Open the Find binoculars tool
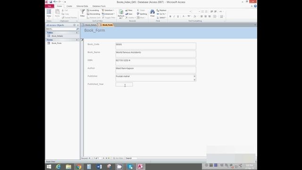Viewport: 302px width, 170px height. 152,13
